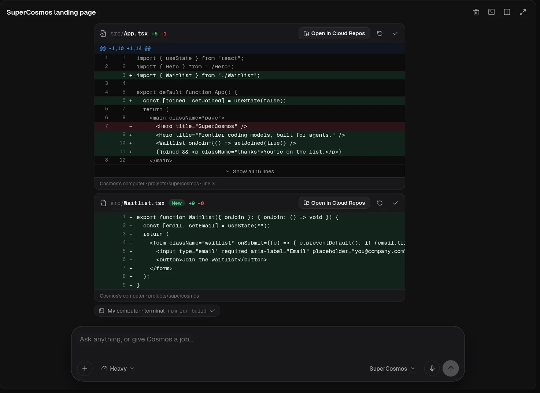Open App.tsx in Cloud Repos

point(334,33)
